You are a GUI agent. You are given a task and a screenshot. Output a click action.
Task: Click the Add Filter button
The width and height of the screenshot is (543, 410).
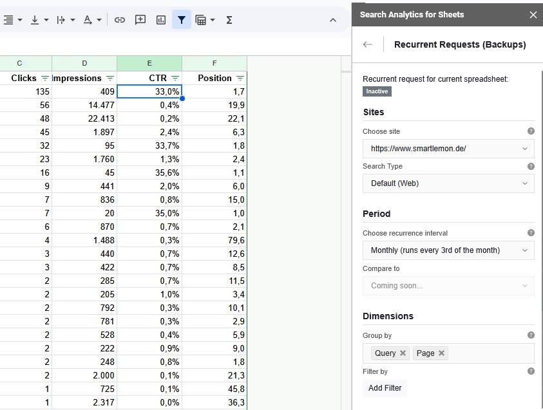(x=385, y=388)
